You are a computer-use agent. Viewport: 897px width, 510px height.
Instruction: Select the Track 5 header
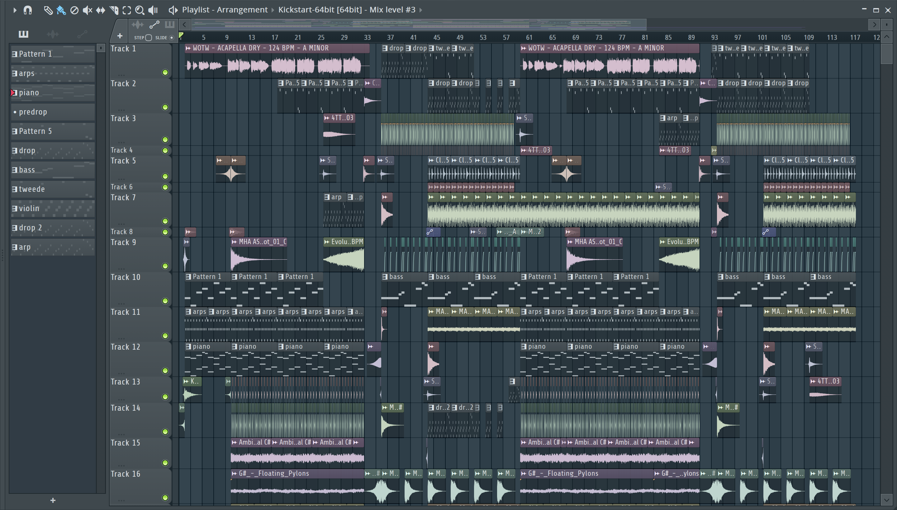click(140, 169)
